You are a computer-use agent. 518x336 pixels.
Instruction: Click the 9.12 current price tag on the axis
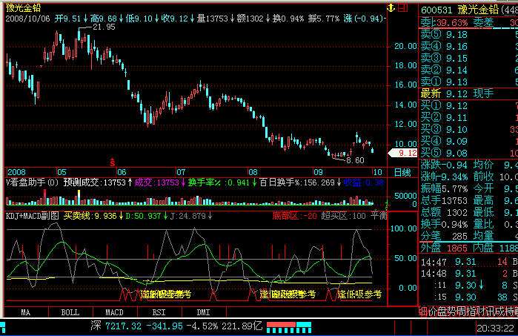coord(402,153)
